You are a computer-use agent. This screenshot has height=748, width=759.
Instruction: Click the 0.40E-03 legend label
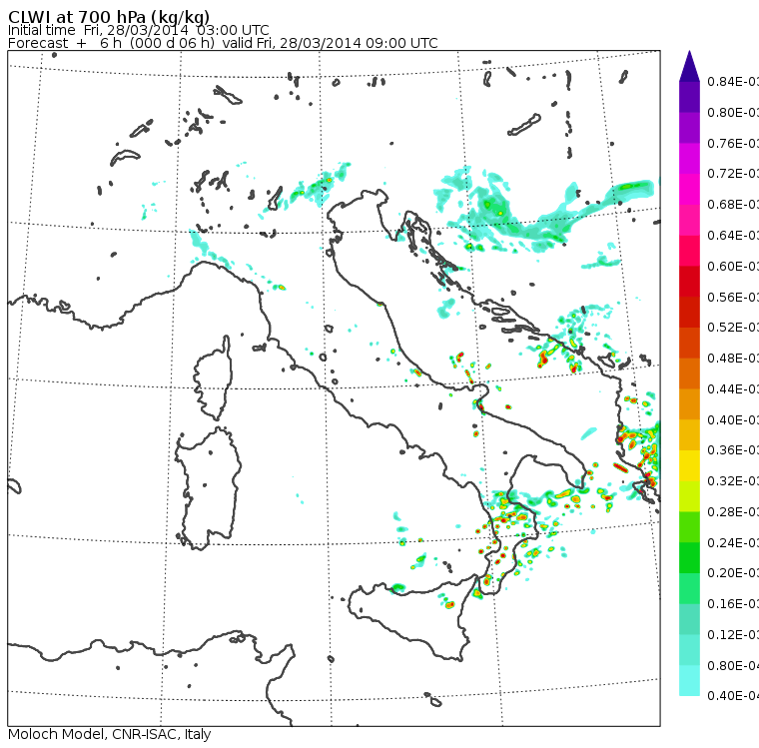coord(733,419)
